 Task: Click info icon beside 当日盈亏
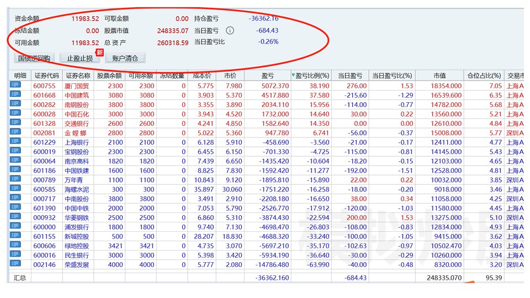pos(230,30)
